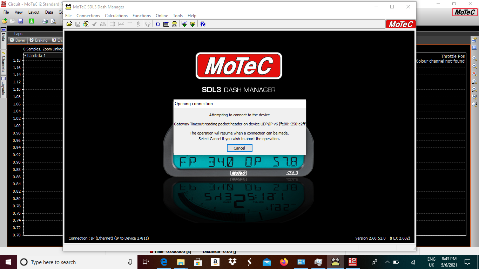Open the Online menu in Dash Manager
479x269 pixels.
(162, 16)
